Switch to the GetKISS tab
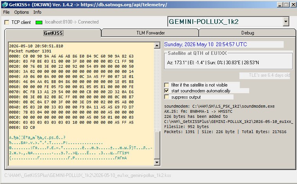The width and height of the screenshot is (297, 184). [53, 33]
